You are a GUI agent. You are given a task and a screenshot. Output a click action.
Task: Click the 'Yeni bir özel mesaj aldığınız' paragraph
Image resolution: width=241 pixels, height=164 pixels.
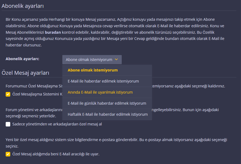[x=116, y=143]
